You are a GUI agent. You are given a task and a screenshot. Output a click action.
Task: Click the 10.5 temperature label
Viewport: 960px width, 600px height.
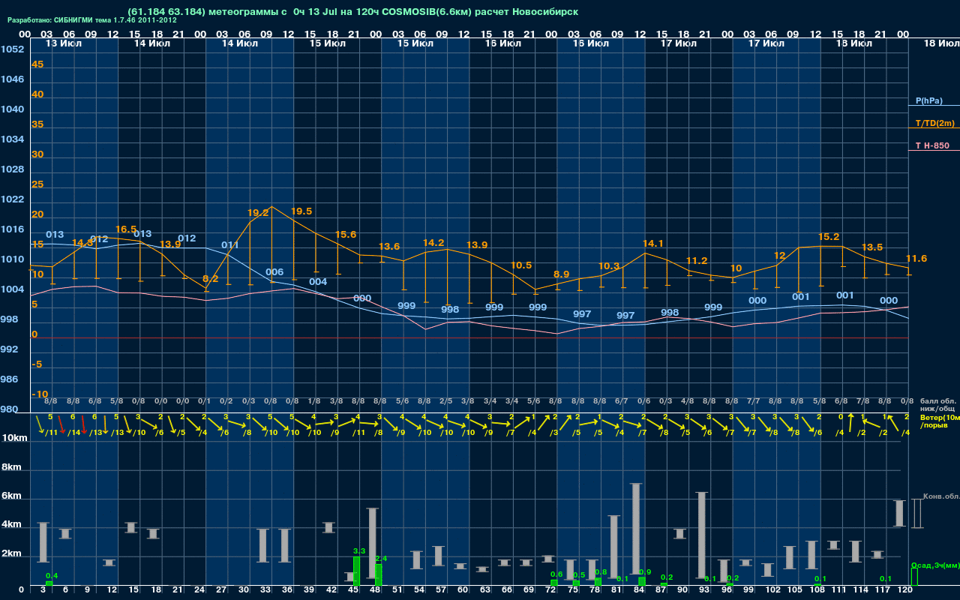[520, 265]
